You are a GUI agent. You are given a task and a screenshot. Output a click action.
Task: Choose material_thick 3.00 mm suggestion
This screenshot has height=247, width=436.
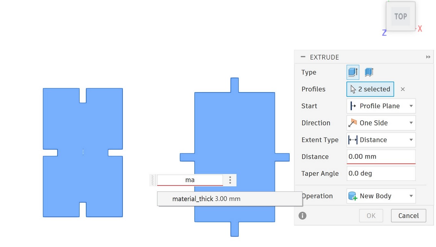coord(206,199)
